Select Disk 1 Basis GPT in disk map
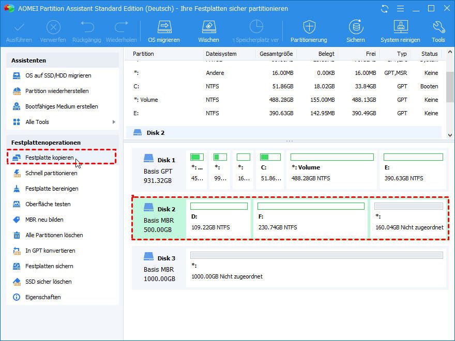This screenshot has height=341, width=455. 159,170
